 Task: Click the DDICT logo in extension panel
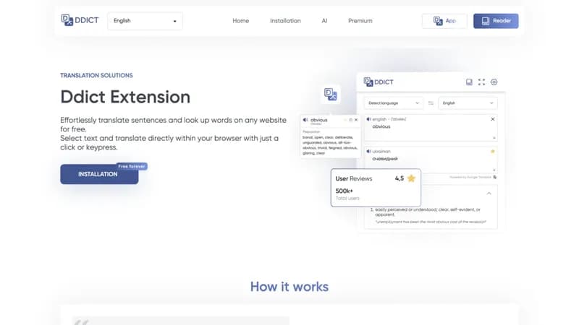(379, 82)
